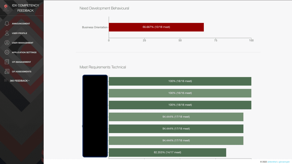Click the IDX Competency Feedback title
This screenshot has height=164, width=292.
(25, 8)
